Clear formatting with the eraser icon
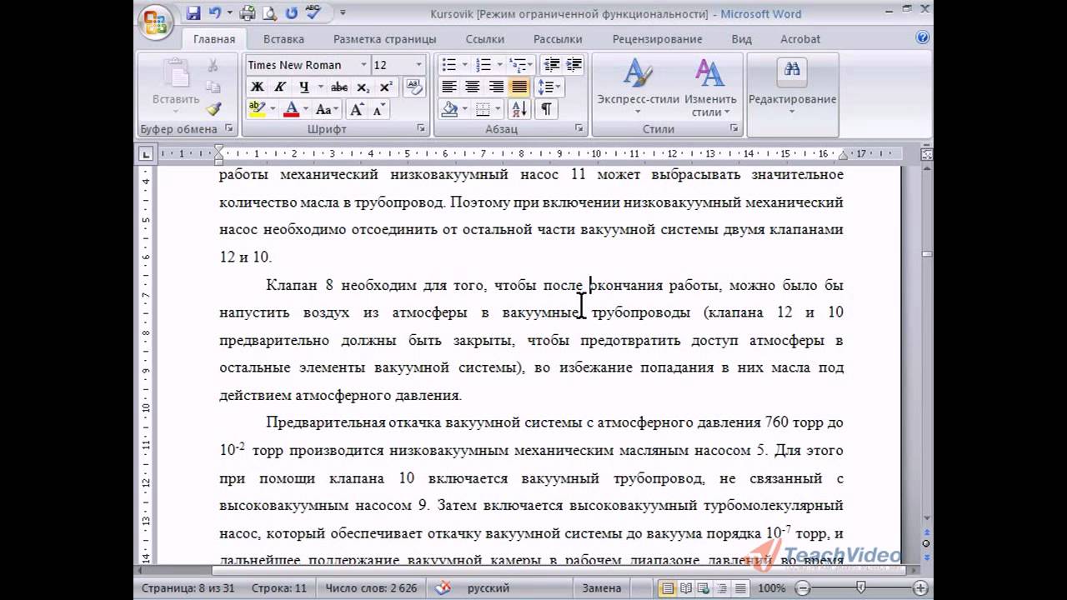Viewport: 1067px width, 600px height. (x=413, y=87)
